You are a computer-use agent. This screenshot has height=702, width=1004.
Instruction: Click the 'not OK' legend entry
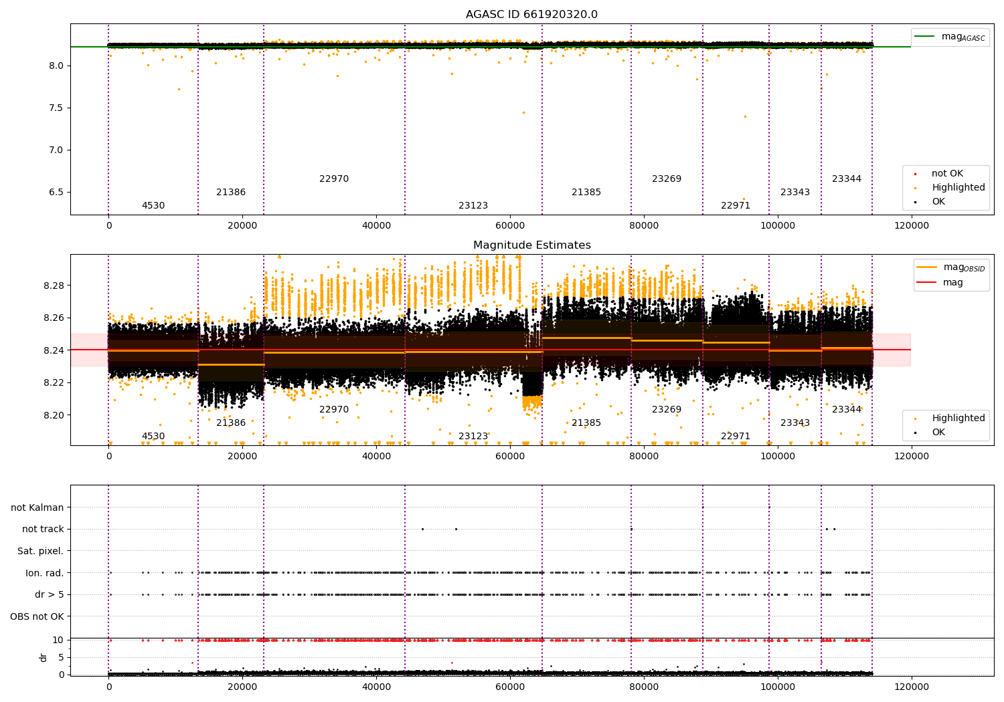(947, 174)
